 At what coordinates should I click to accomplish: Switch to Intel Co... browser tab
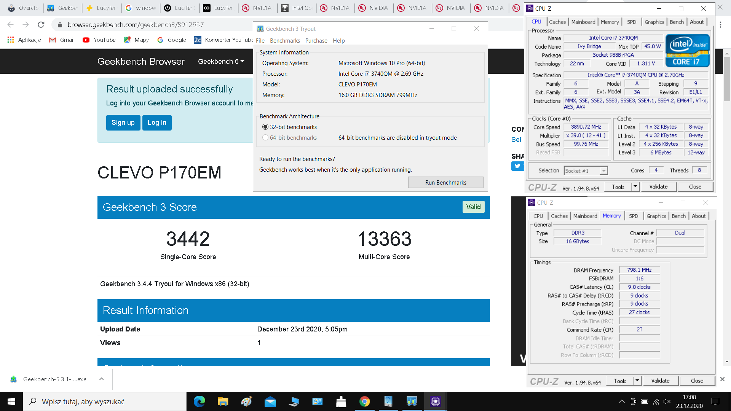coord(297,8)
